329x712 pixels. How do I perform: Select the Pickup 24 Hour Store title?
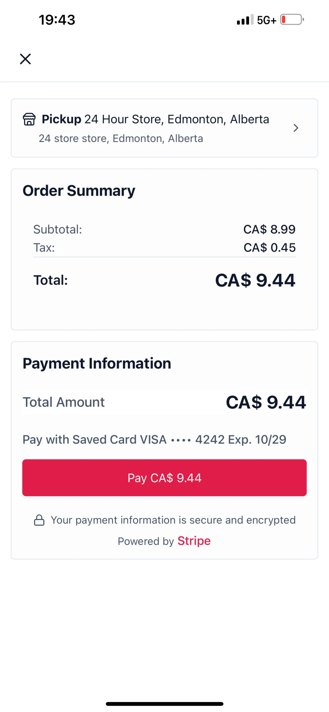click(x=155, y=119)
